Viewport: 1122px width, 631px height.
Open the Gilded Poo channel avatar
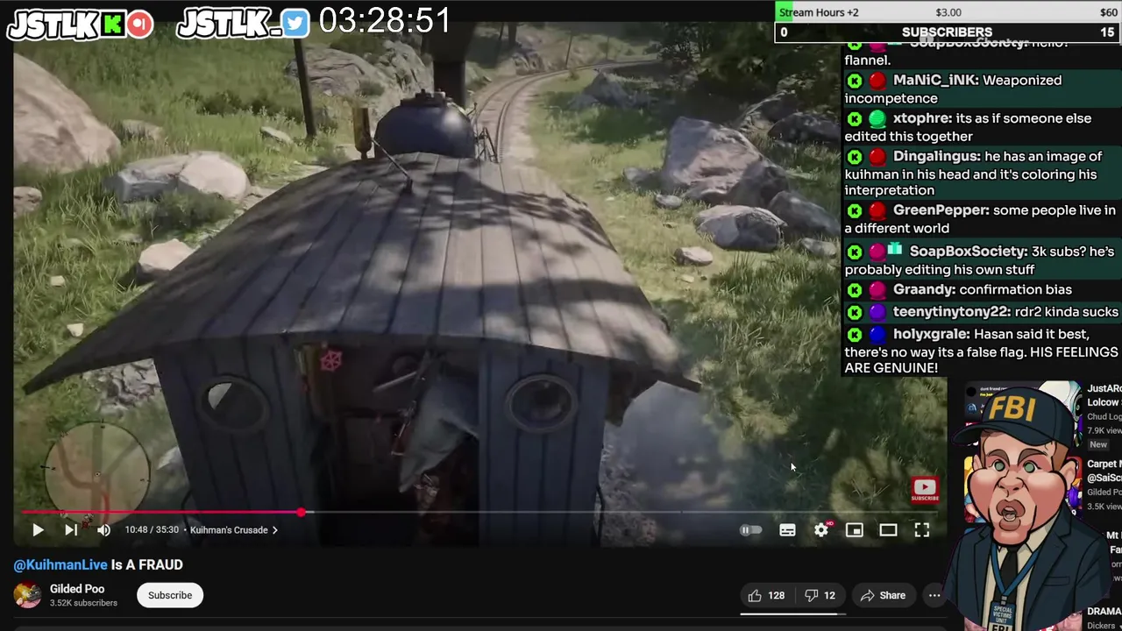[x=27, y=595]
